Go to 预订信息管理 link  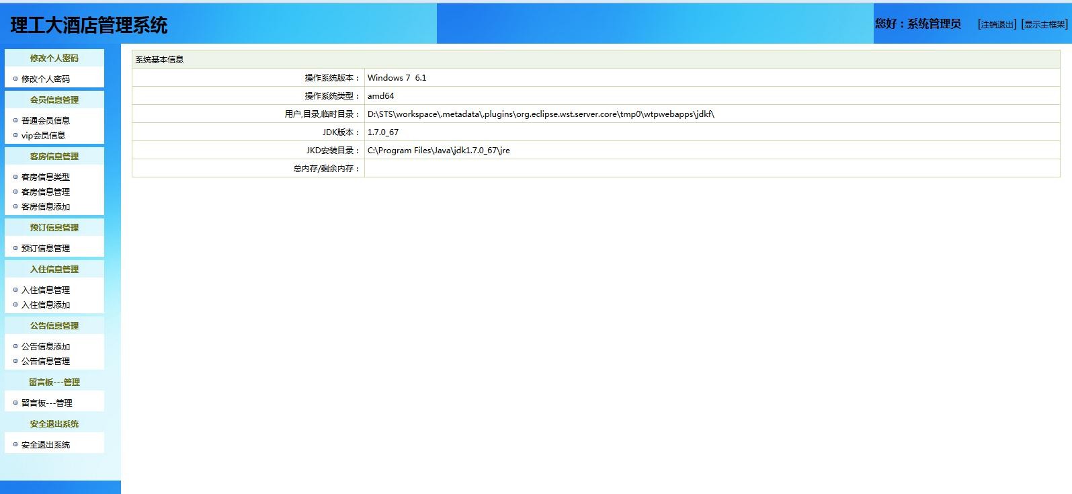[46, 248]
